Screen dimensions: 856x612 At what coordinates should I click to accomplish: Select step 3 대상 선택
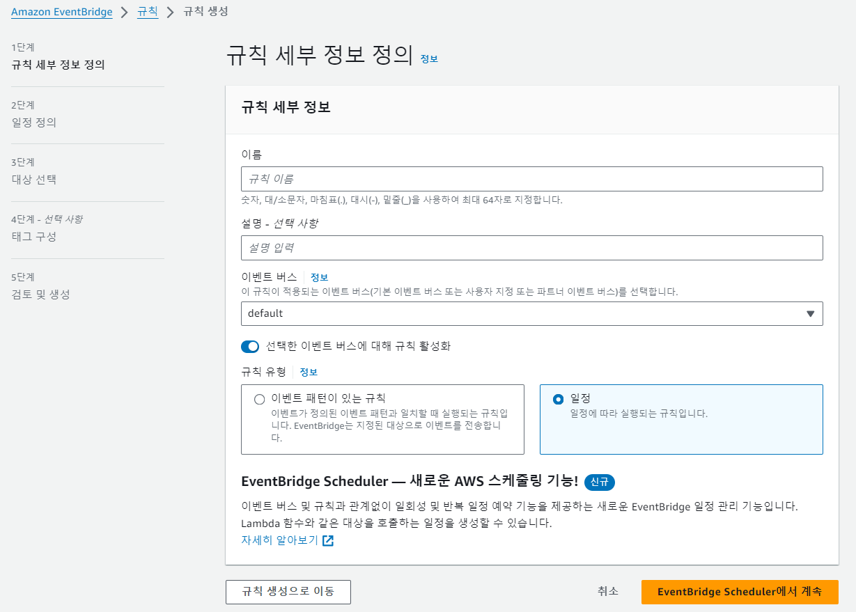[34, 180]
